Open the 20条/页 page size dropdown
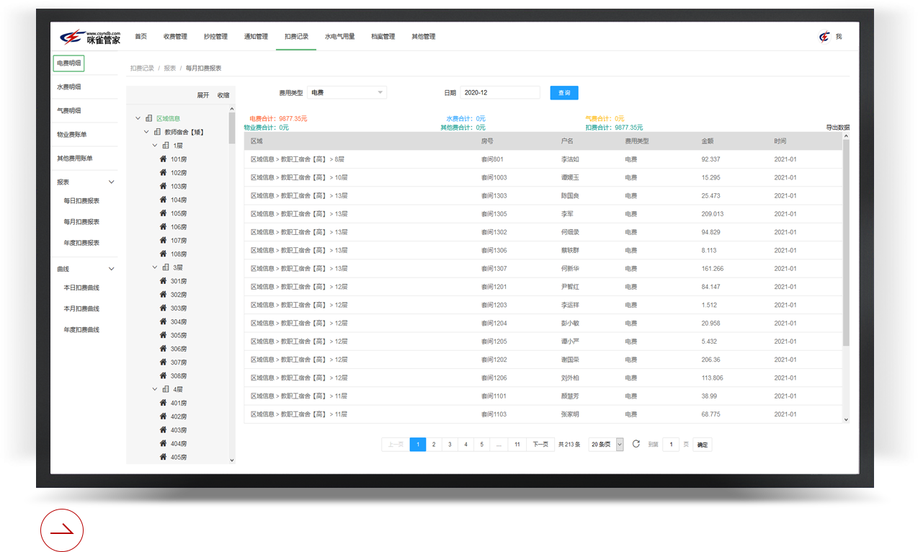The height and width of the screenshot is (552, 918). point(606,445)
